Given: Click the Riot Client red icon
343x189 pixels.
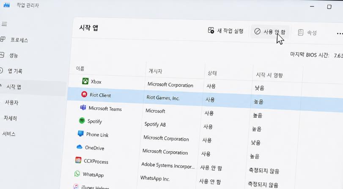Looking at the screenshot, I should [x=84, y=94].
